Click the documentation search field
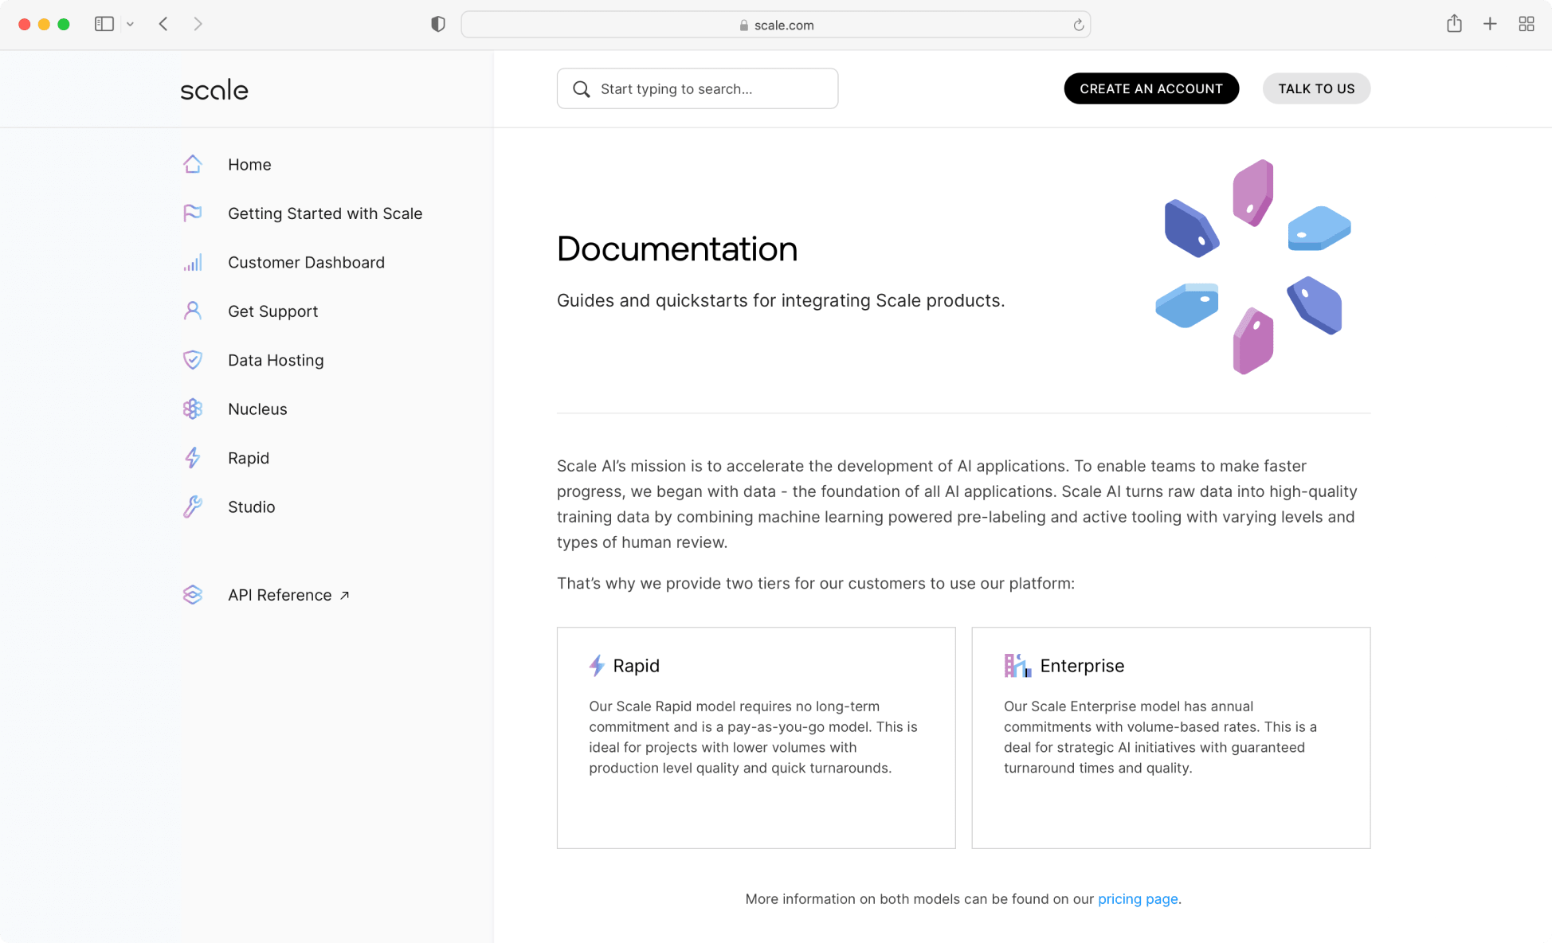This screenshot has height=943, width=1552. (x=697, y=88)
